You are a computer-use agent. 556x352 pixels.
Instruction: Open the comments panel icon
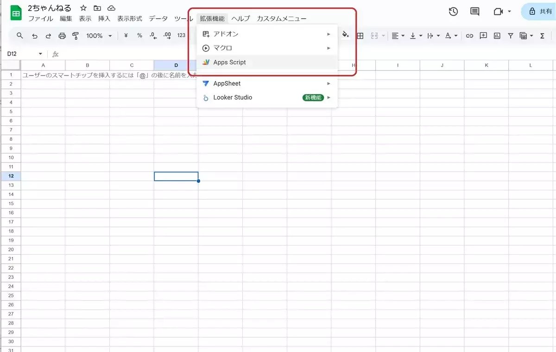[x=475, y=12]
